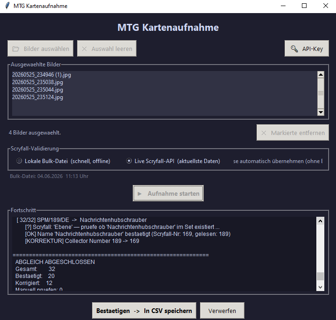Click the Verwerfen button
Screen dimensions: 336x320
click(x=222, y=311)
